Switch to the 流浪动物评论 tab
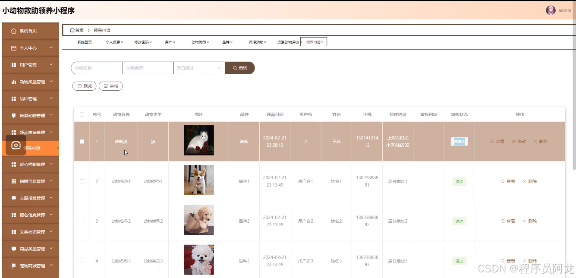576x278 pixels. [288, 42]
